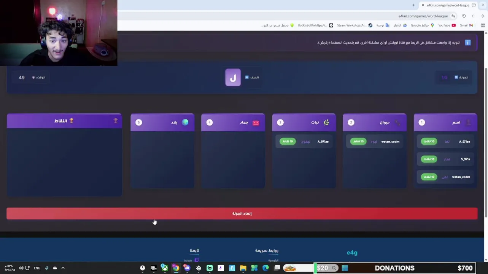This screenshot has height=274, width=488.
Task: Click the red إنهاء الجولة end round button
Action: [x=242, y=213]
